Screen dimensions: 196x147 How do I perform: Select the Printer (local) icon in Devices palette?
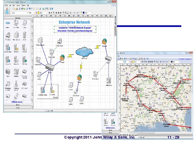(8, 35)
